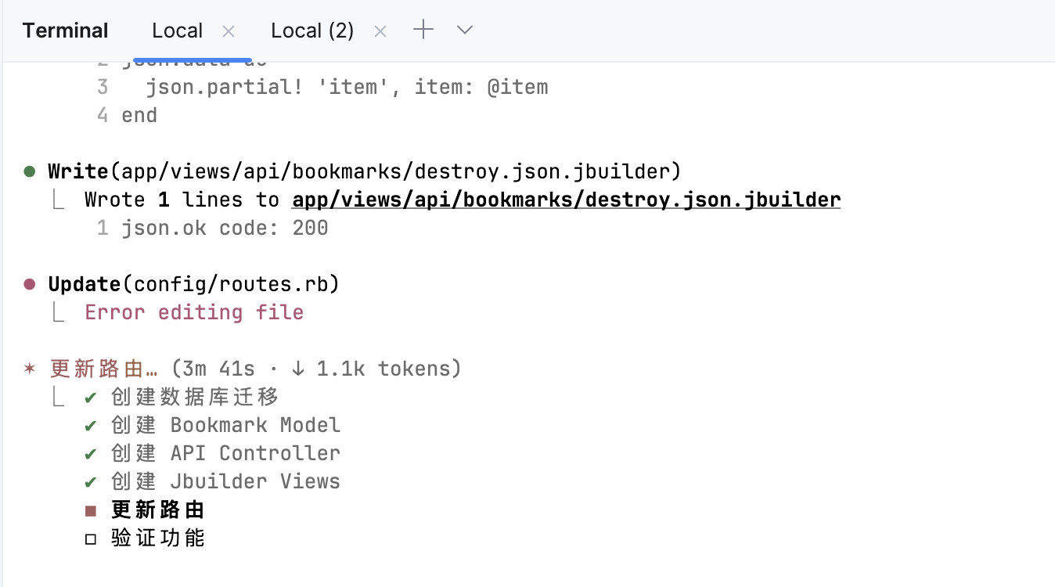The height and width of the screenshot is (587, 1055).
Task: Click the green Write status dot
Action: (x=30, y=171)
